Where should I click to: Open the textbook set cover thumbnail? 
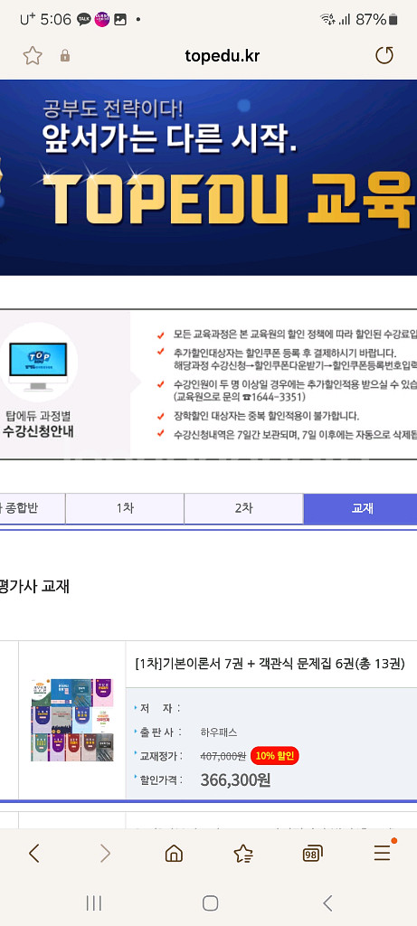72,720
